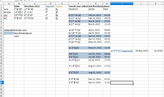
Task: Click the Sun radix value 9° 38' cell
Action: (x=19, y=9)
